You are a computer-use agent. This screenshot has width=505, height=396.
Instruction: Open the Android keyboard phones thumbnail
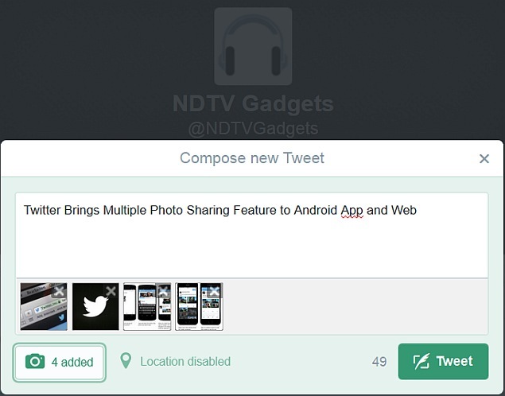(x=147, y=306)
